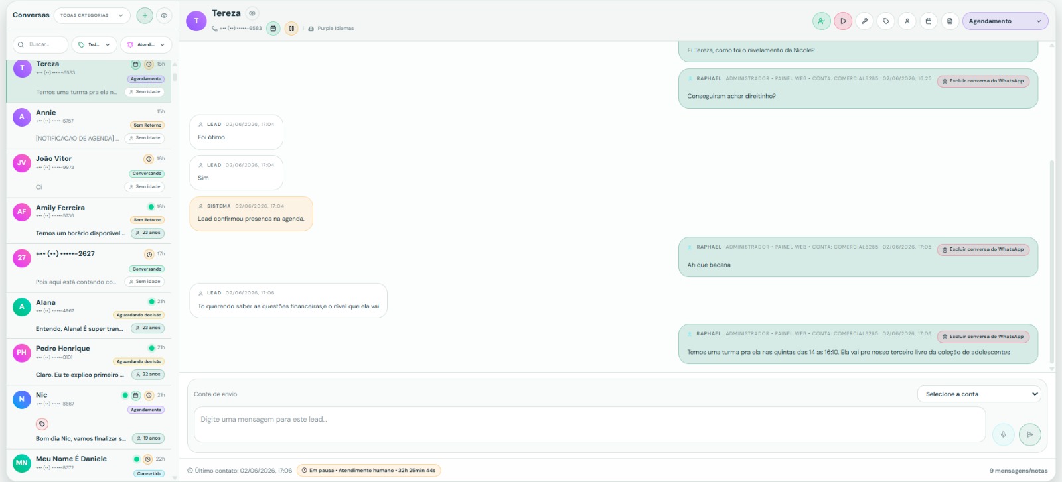Click the Conversando badge on João Vitor's row
The image size is (1062, 482).
[147, 174]
